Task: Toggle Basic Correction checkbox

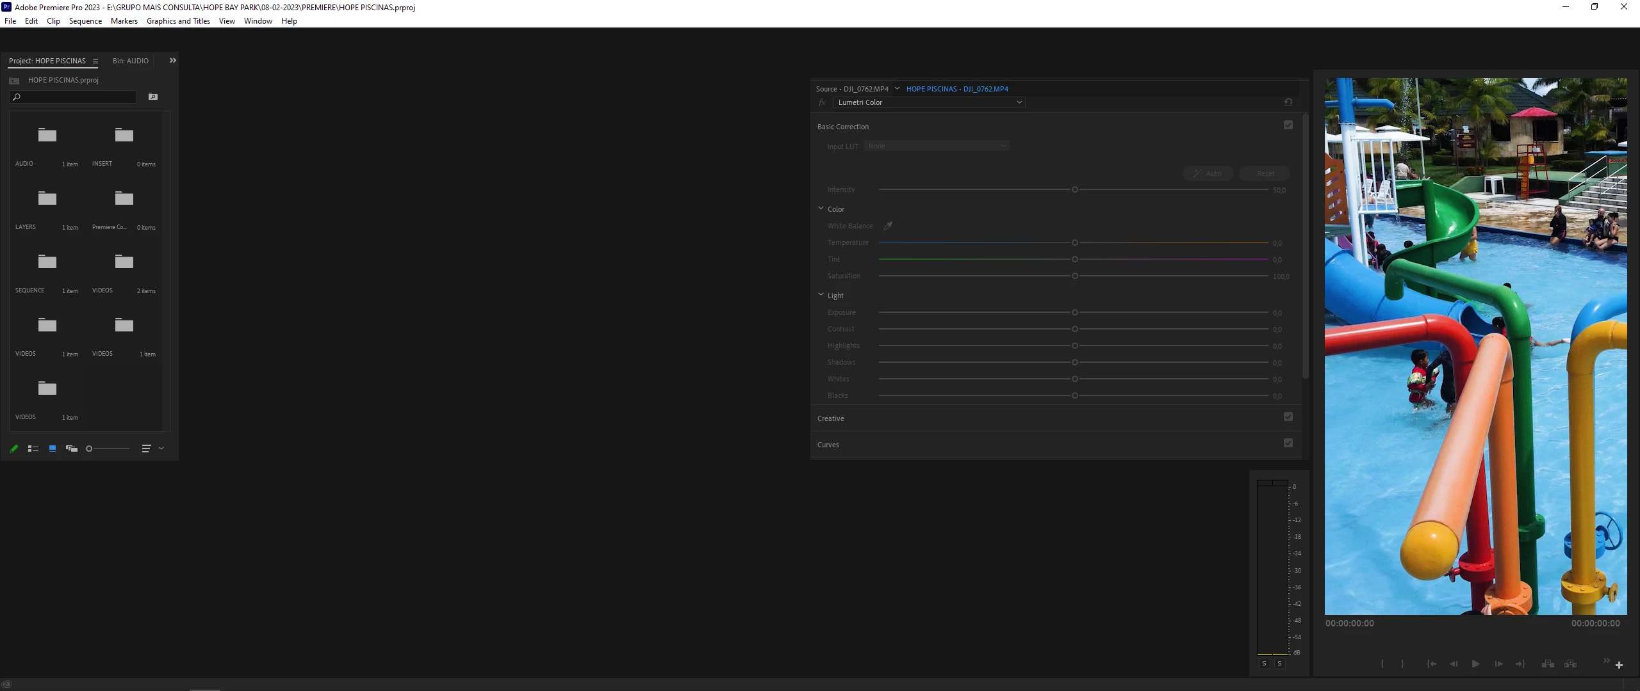Action: (1288, 125)
